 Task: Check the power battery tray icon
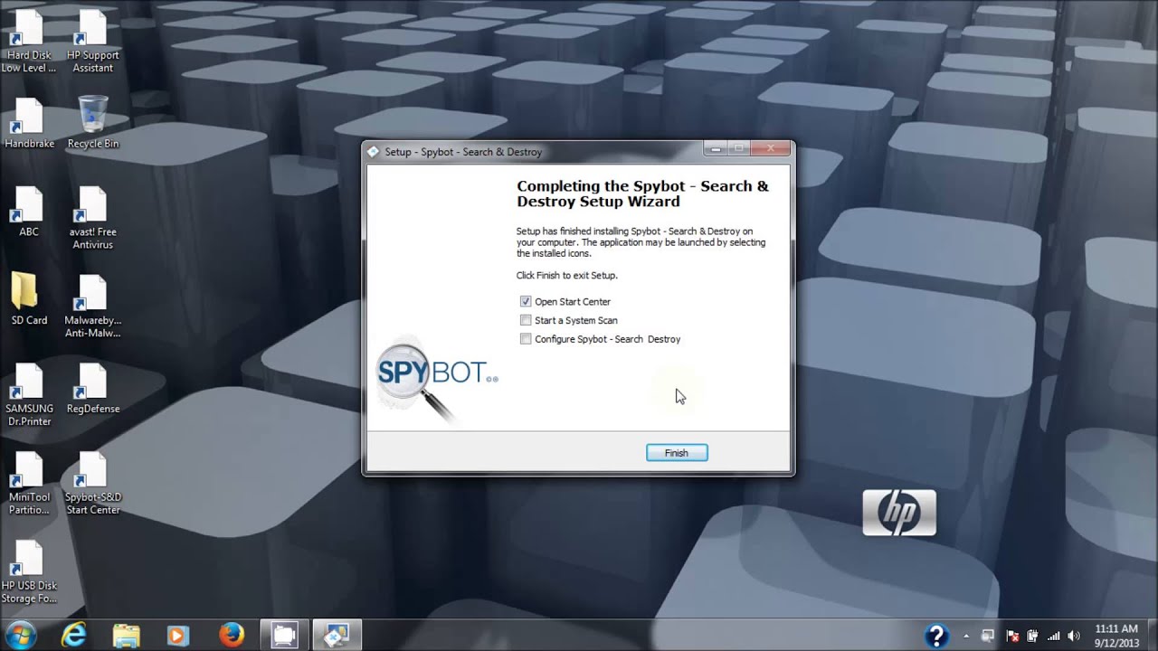1032,636
